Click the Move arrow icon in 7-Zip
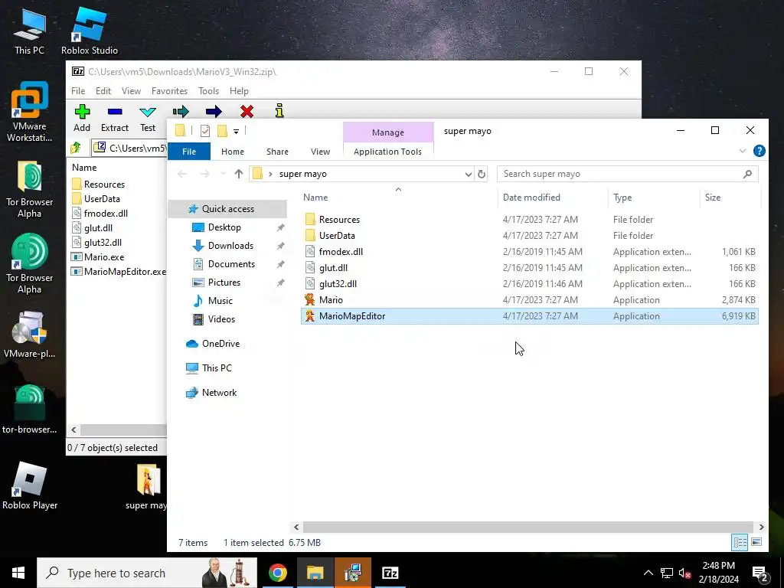Viewport: 784px width, 588px height. coord(214,111)
